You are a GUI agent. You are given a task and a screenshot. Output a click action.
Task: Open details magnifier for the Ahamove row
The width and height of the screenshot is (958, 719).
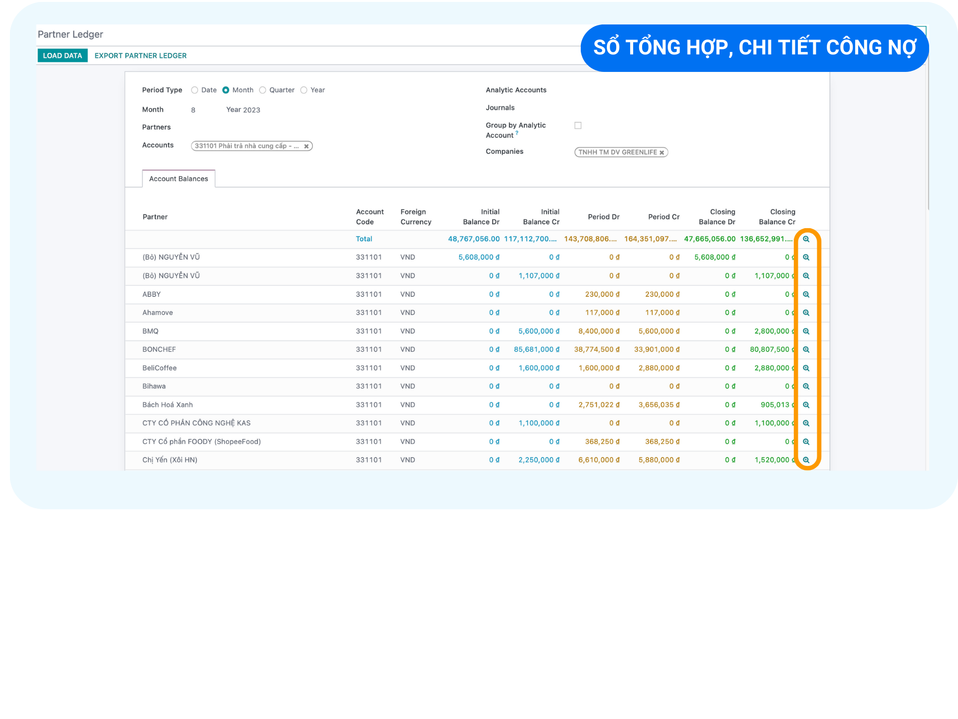pyautogui.click(x=806, y=313)
